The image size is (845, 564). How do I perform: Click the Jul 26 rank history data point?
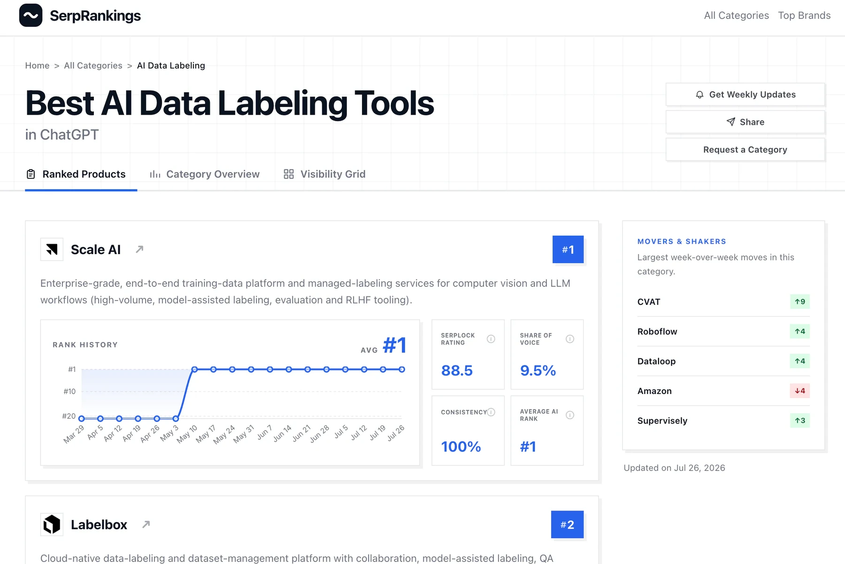coord(402,370)
